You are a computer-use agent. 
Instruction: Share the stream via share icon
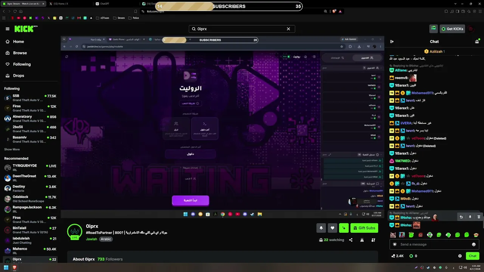(x=351, y=240)
